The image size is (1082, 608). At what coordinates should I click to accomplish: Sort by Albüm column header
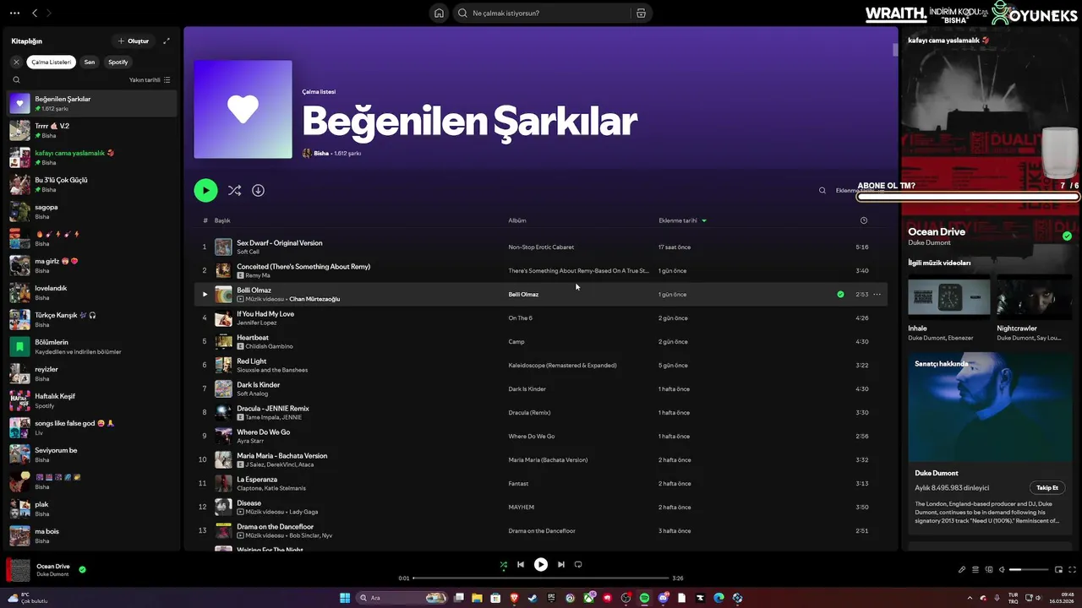click(x=517, y=220)
